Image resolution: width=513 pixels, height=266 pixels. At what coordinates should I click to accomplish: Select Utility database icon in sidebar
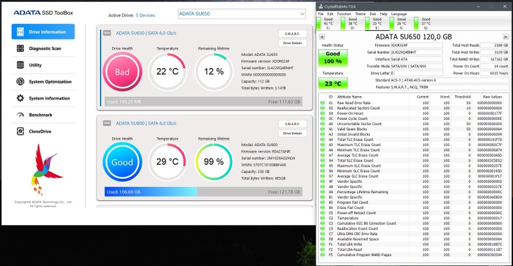coord(21,65)
